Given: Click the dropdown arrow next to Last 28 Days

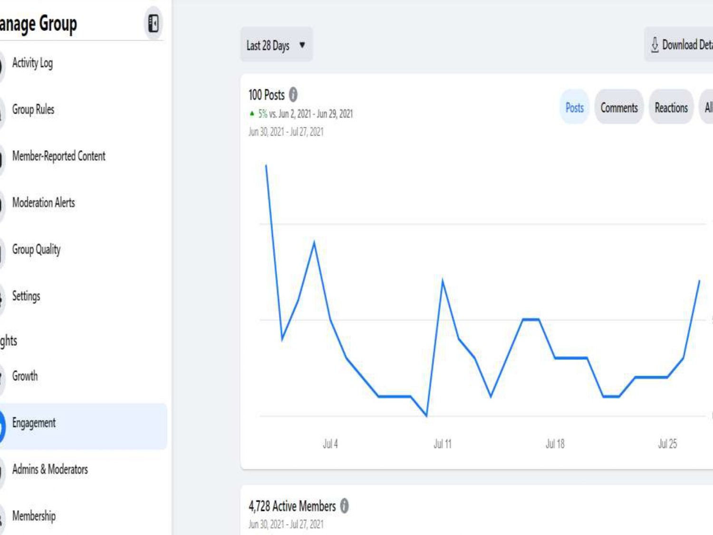Looking at the screenshot, I should (302, 45).
